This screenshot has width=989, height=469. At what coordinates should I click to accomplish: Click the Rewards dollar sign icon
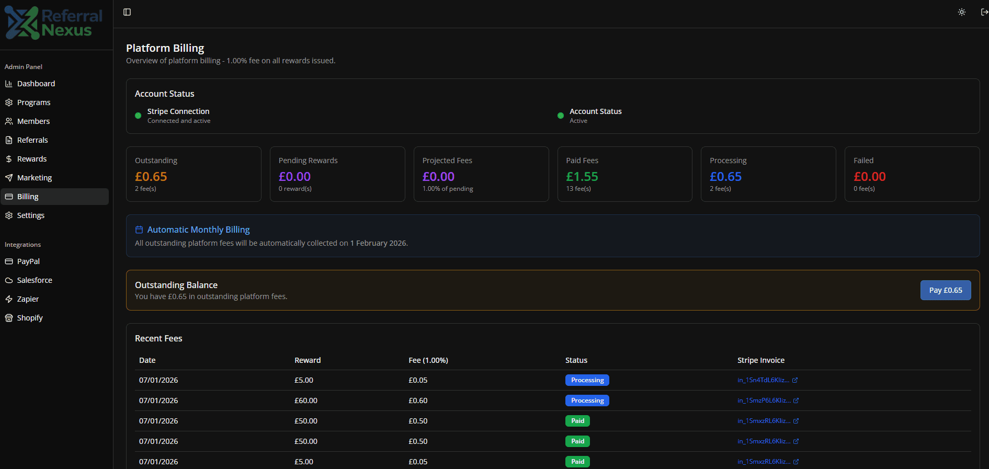(x=9, y=159)
